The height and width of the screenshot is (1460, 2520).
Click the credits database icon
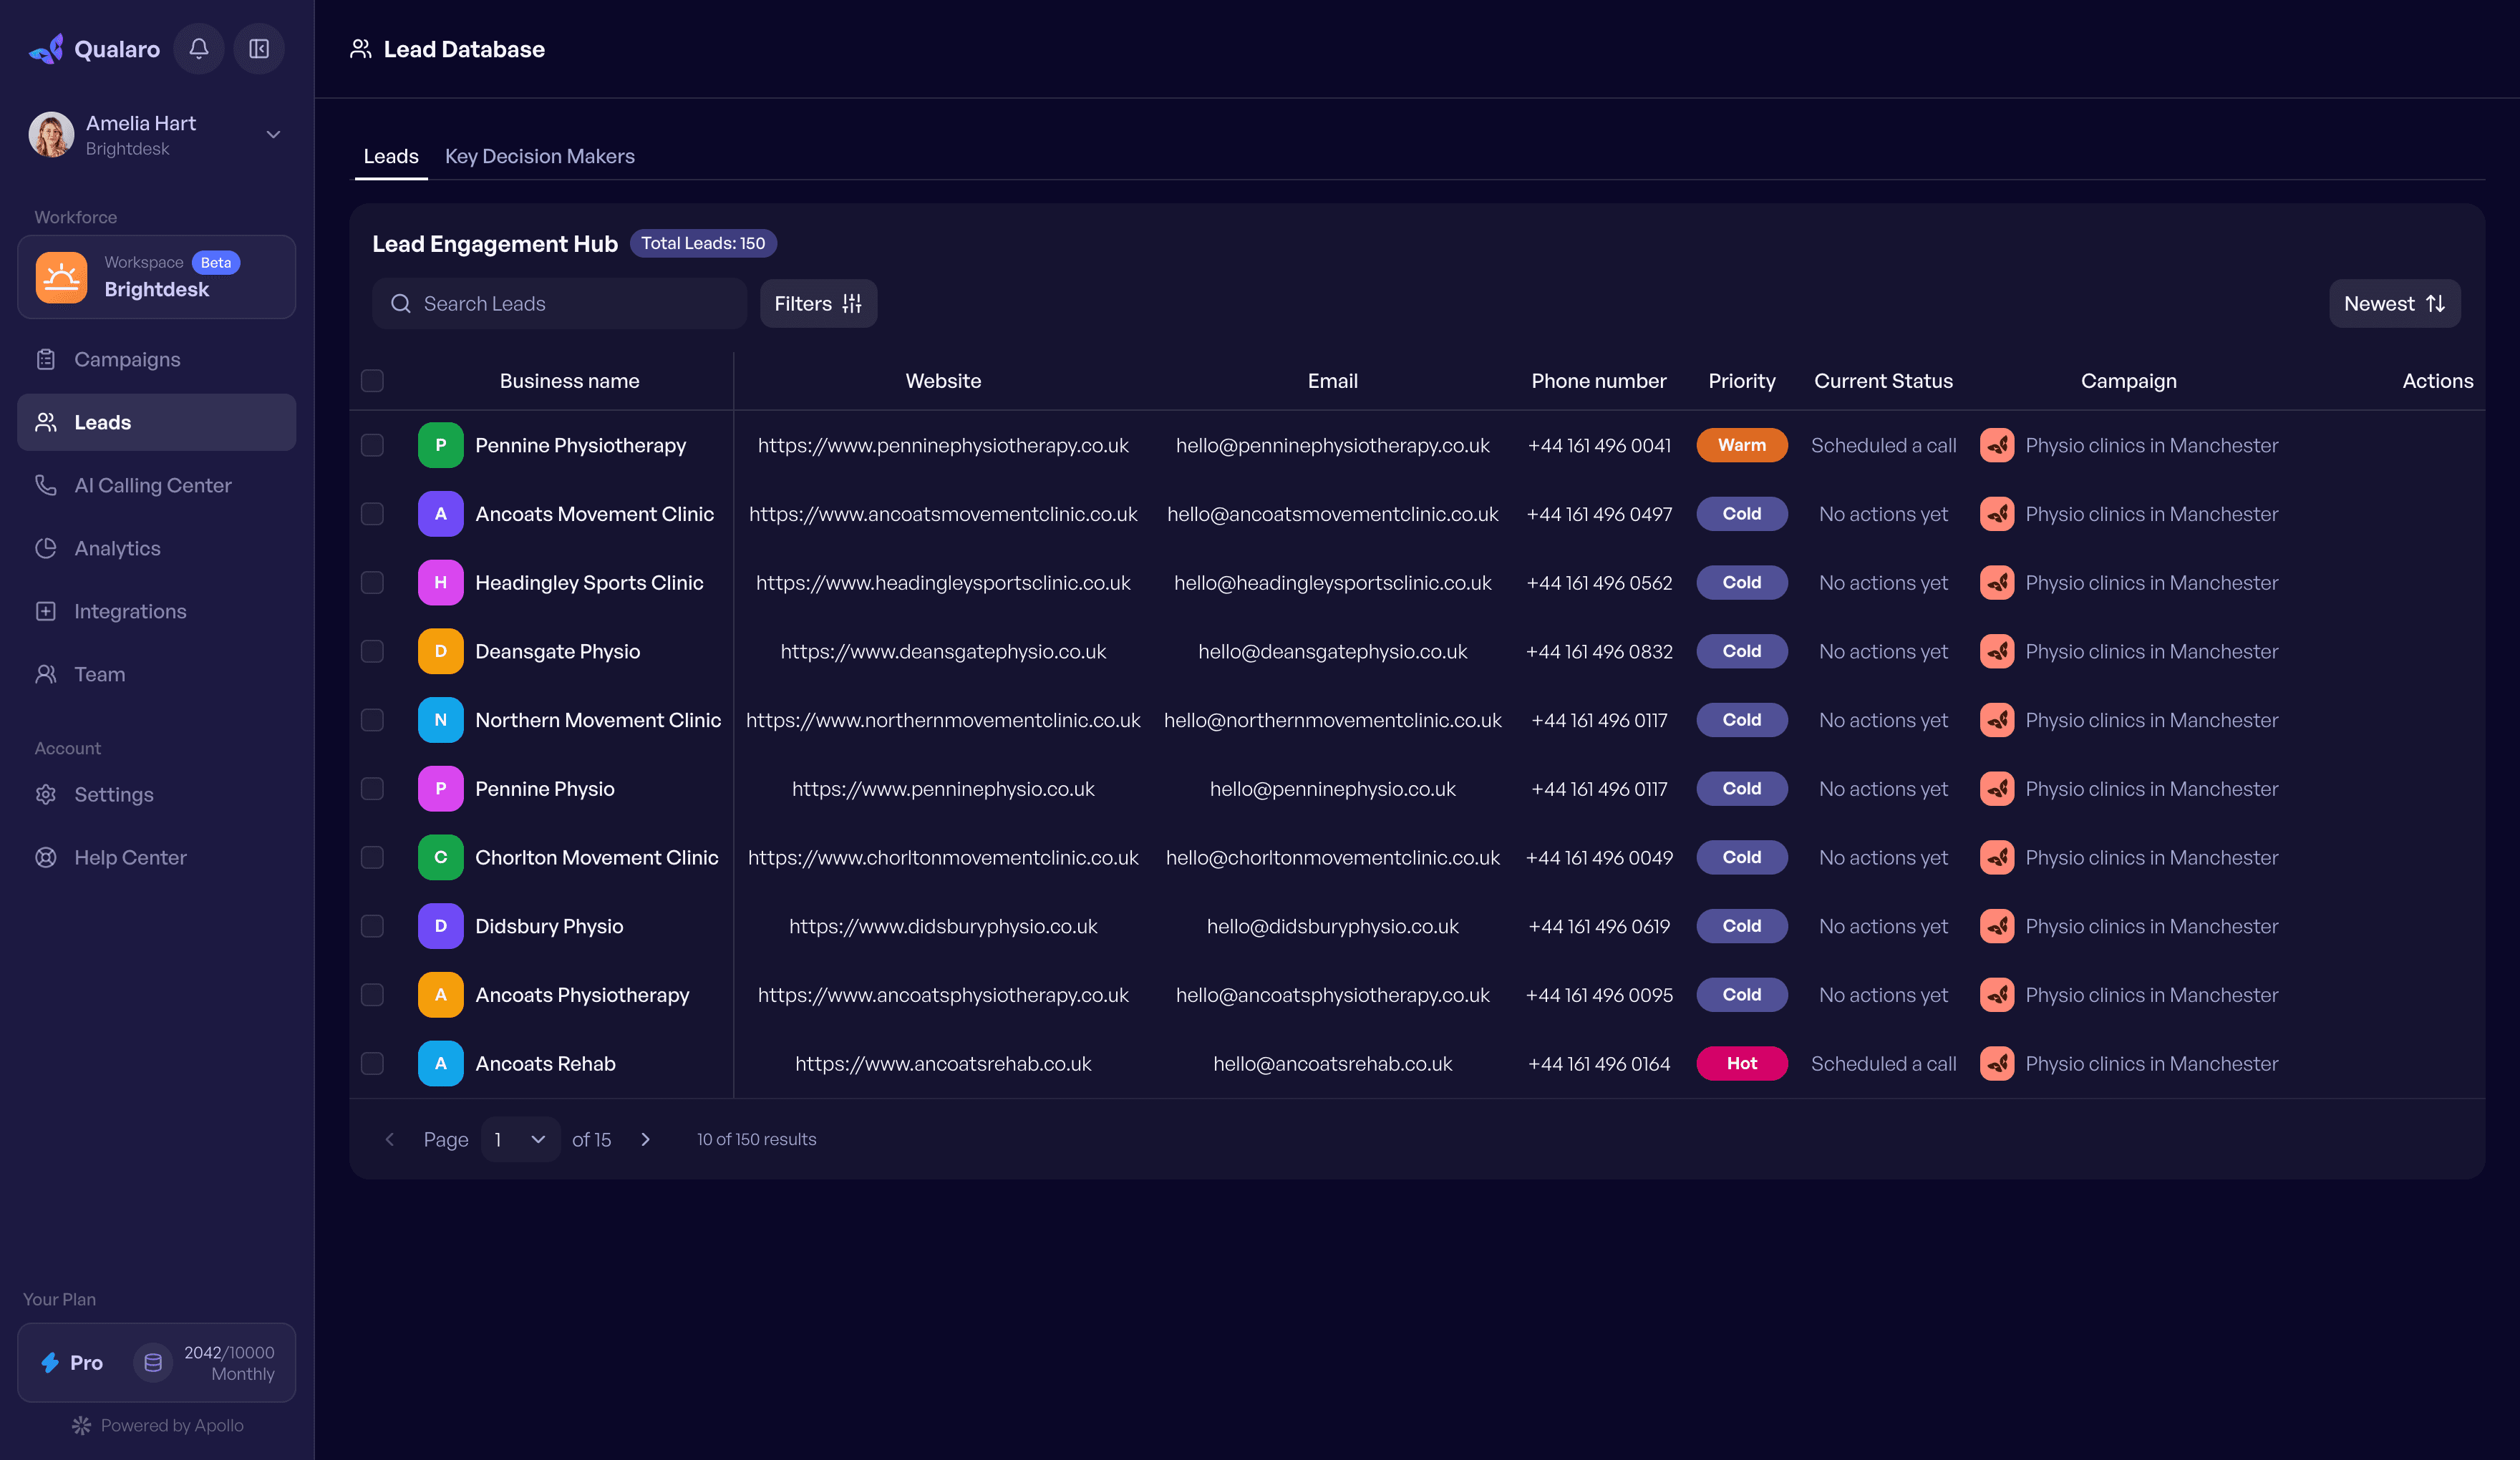[153, 1362]
